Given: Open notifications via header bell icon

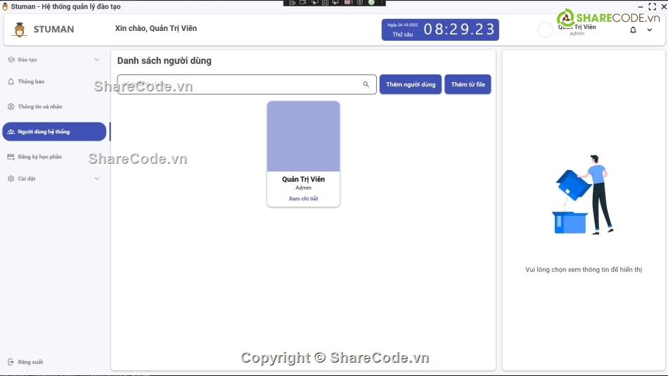Looking at the screenshot, I should click(x=633, y=30).
